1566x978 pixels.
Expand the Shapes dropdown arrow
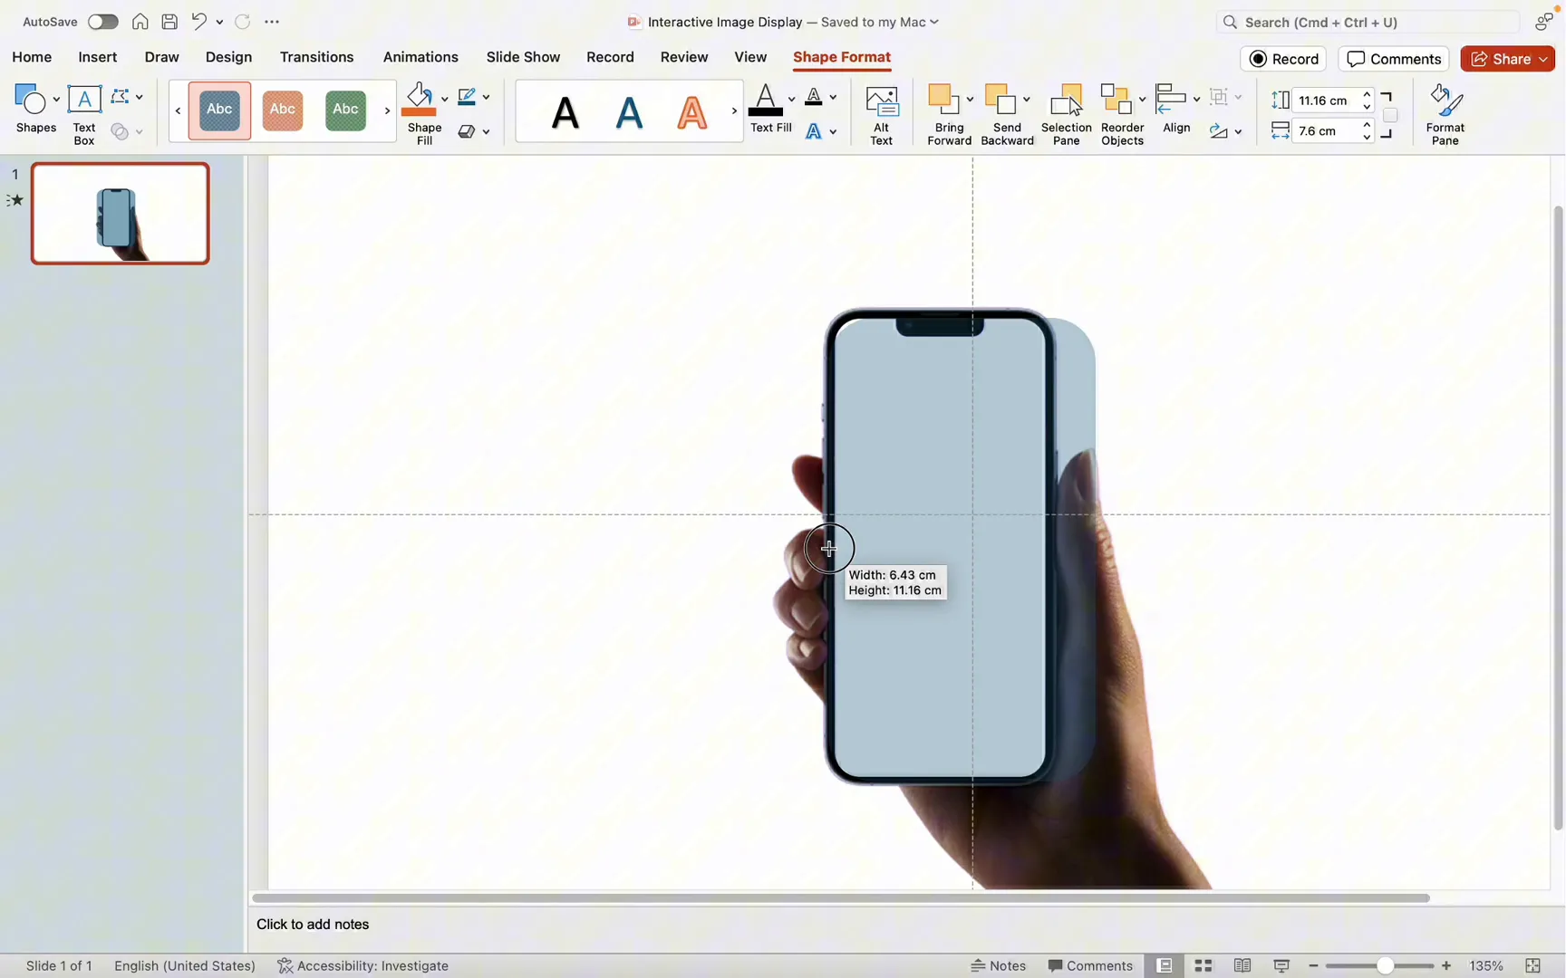56,99
